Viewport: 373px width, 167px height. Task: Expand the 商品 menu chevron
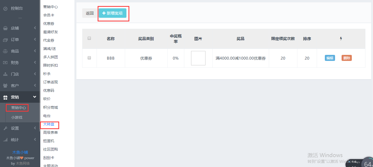(x=35, y=51)
